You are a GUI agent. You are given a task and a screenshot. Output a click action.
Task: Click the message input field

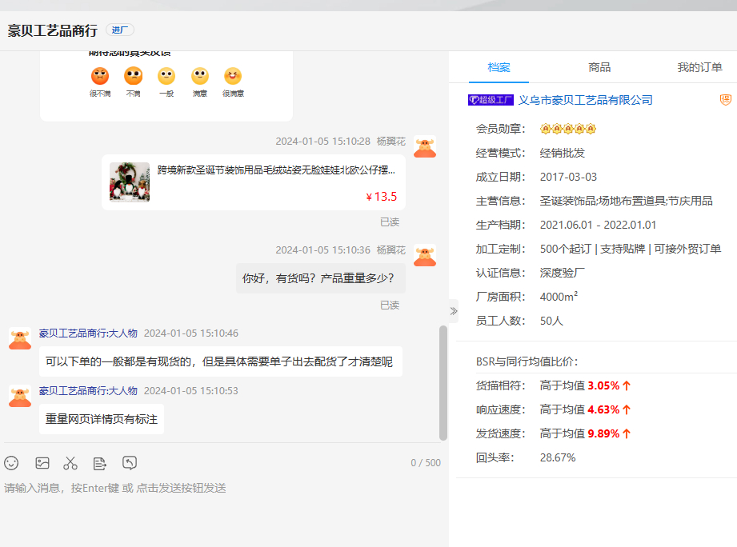pyautogui.click(x=222, y=504)
